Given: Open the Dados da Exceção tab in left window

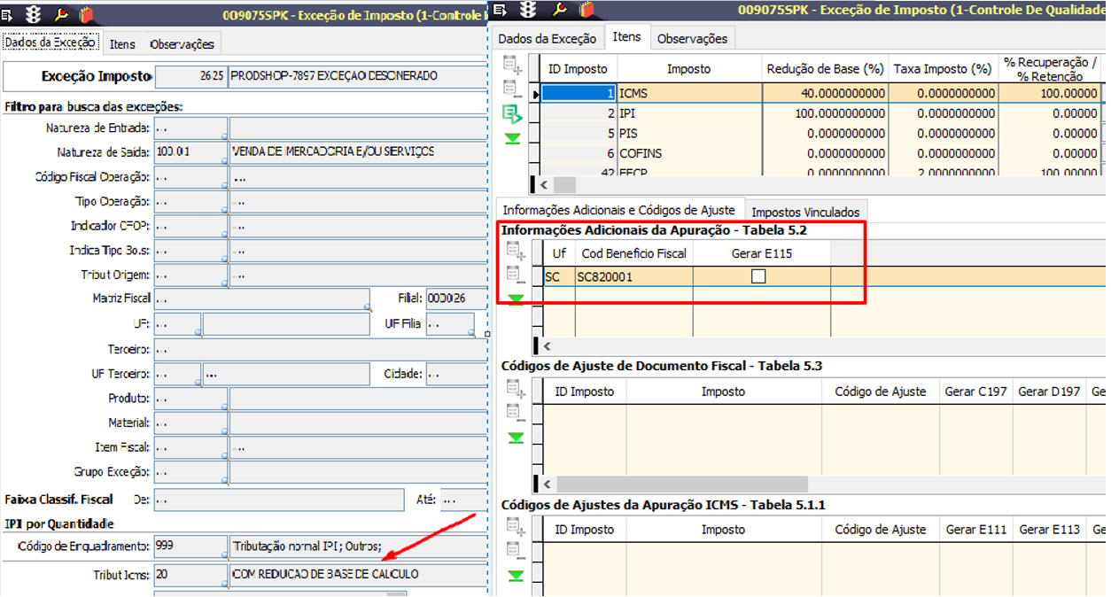Looking at the screenshot, I should (50, 43).
